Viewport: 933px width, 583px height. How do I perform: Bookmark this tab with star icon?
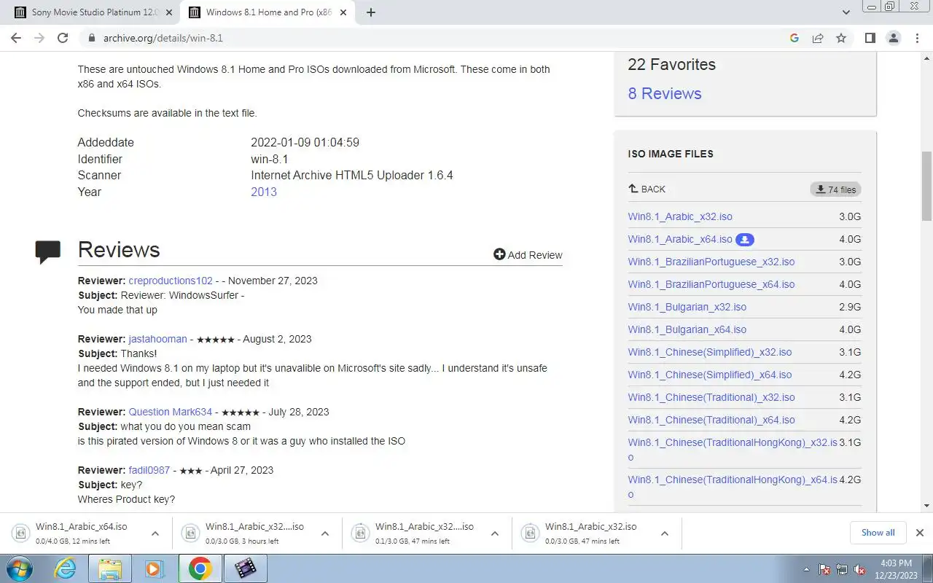point(841,38)
